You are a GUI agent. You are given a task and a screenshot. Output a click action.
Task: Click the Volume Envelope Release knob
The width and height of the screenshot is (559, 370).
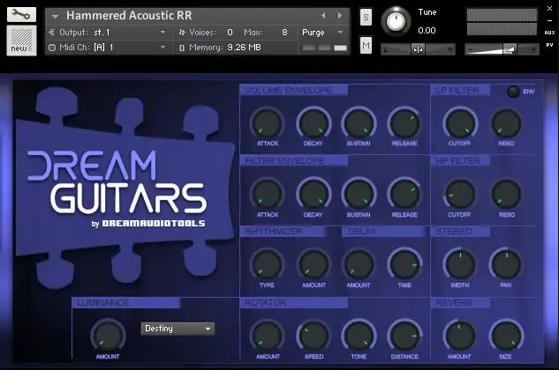[404, 123]
